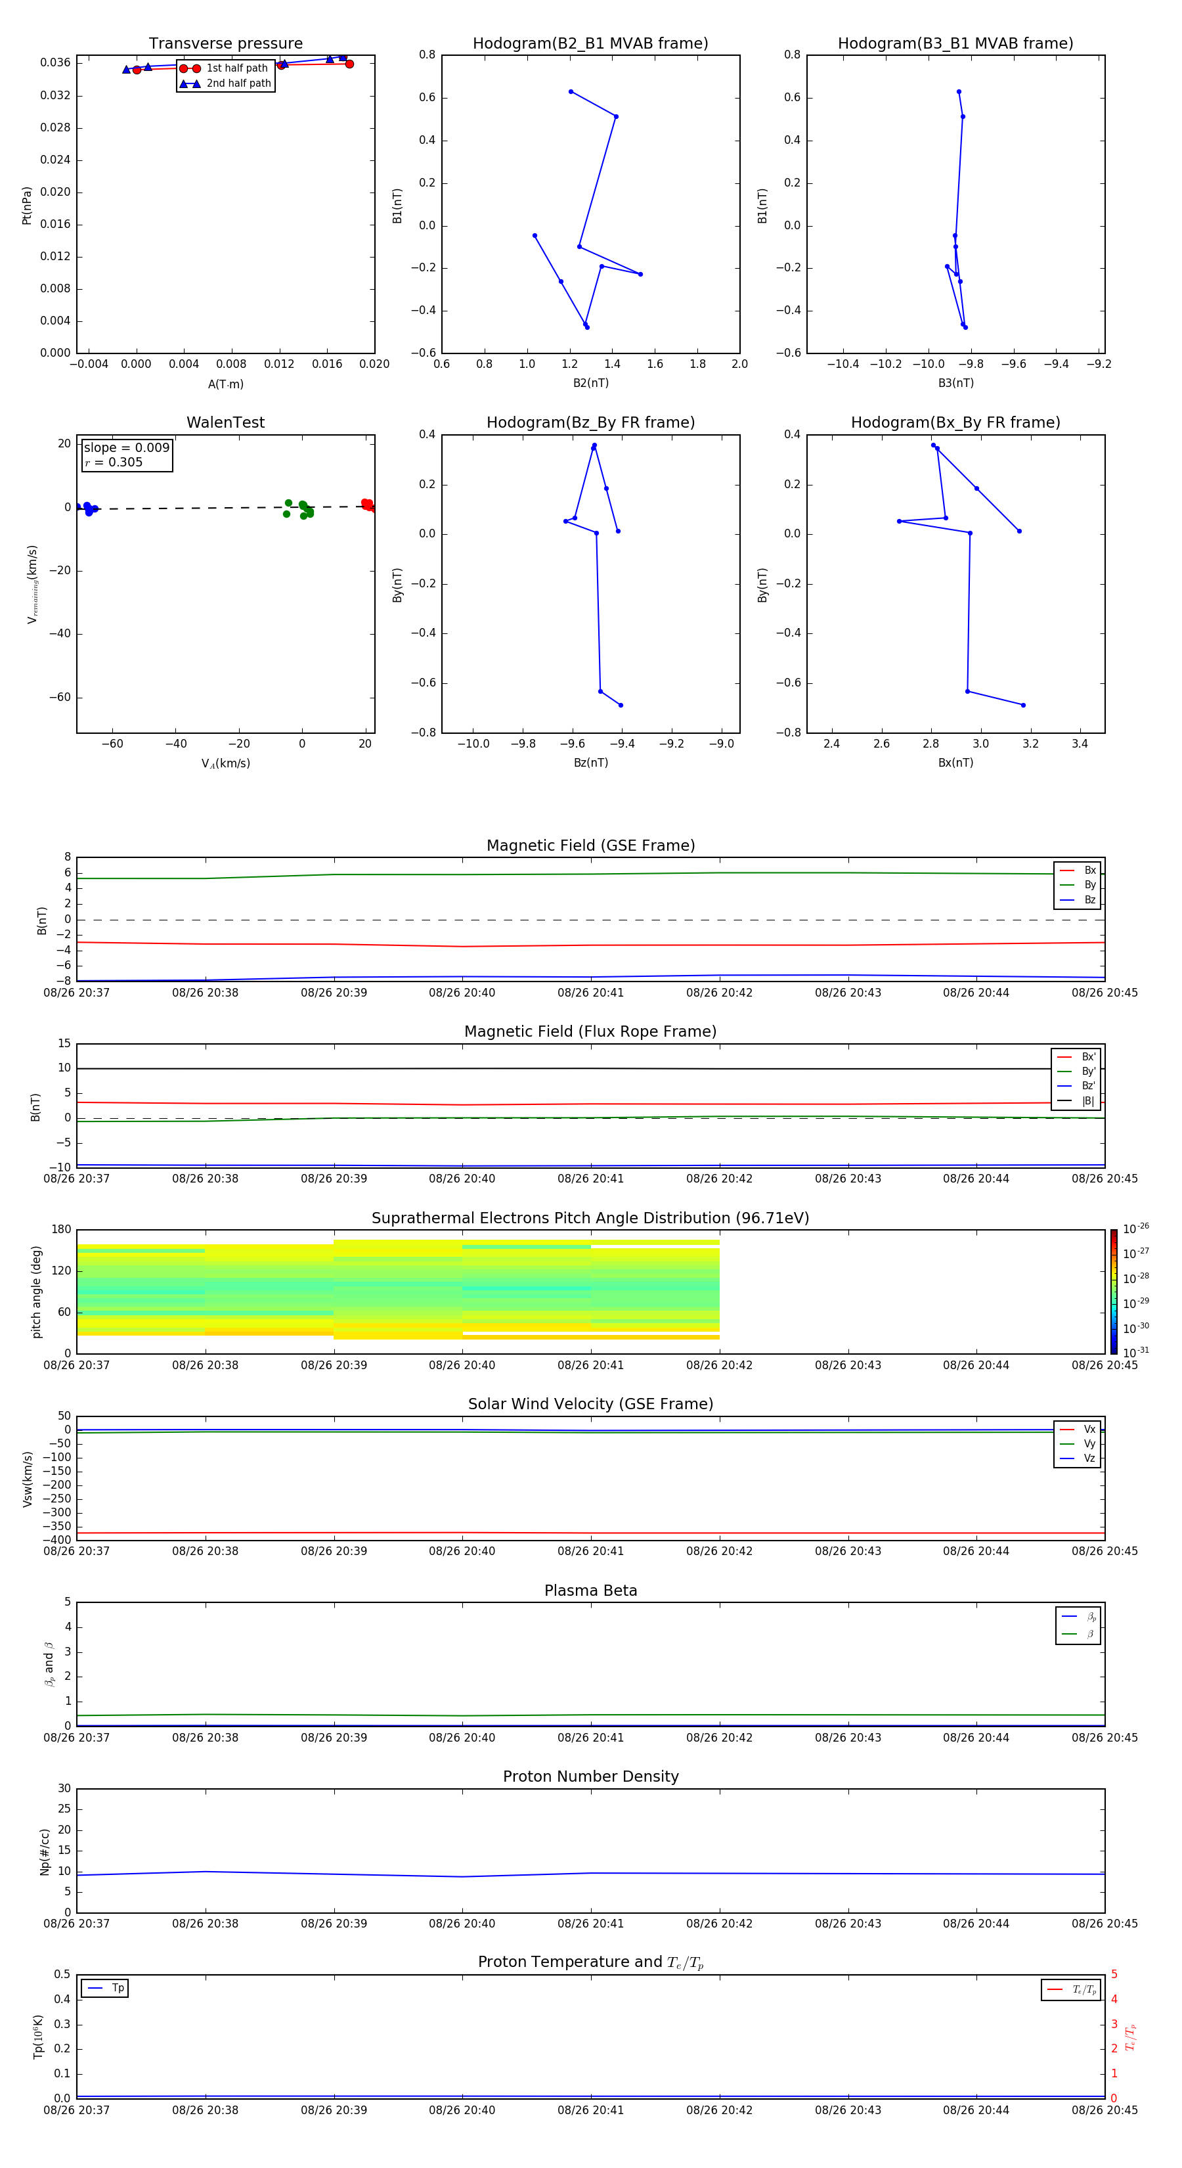Click the 'Transverse pressure' plot title
The image size is (1182, 2168).
pyautogui.click(x=225, y=43)
